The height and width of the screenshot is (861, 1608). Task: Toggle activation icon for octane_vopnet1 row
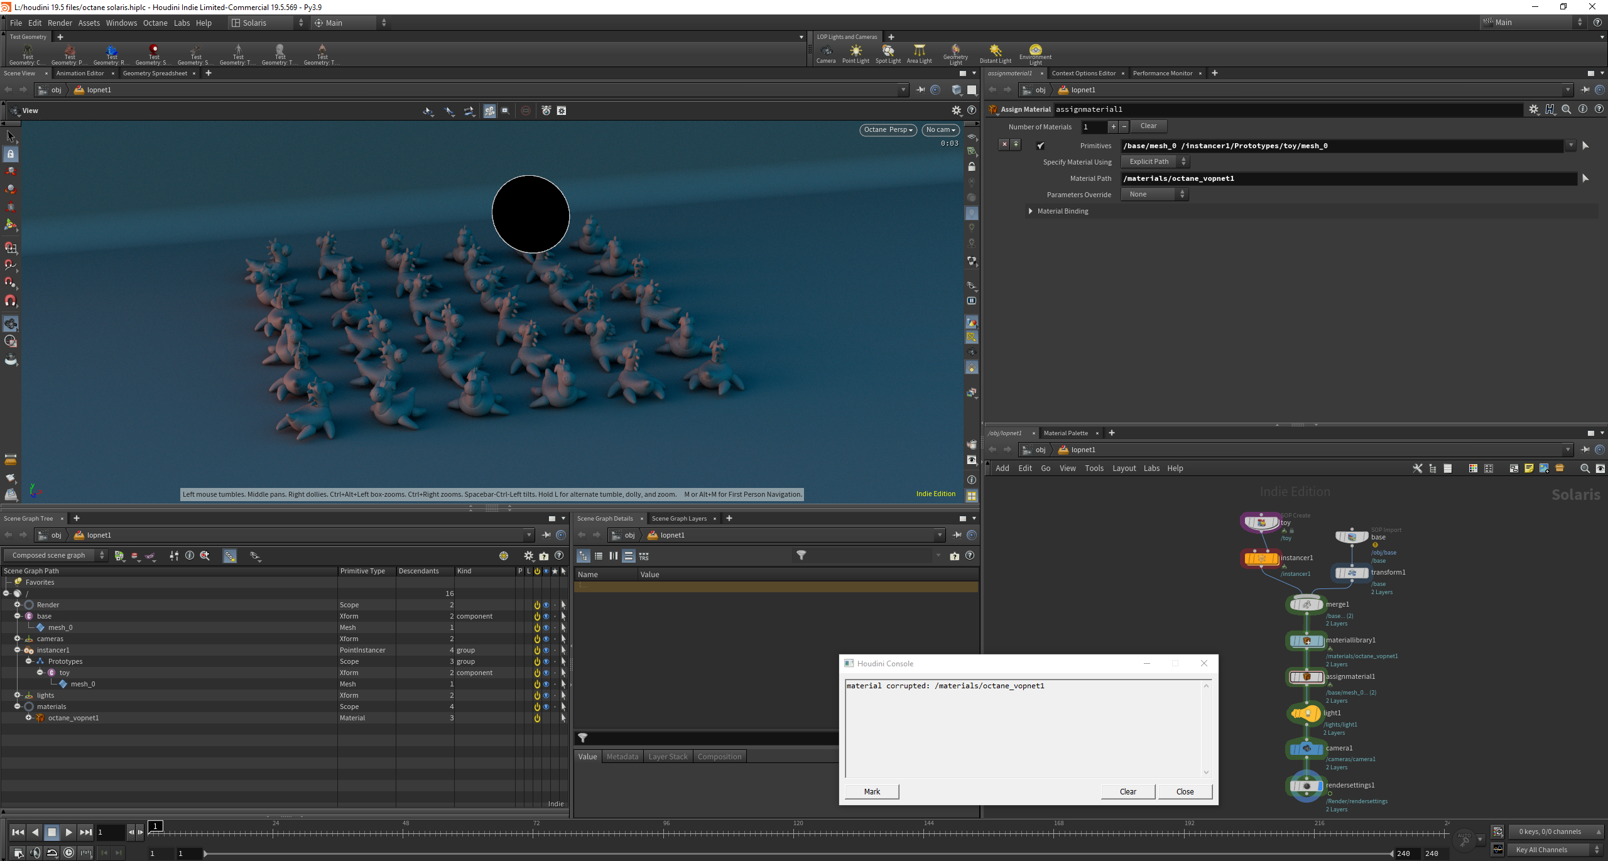click(x=537, y=718)
